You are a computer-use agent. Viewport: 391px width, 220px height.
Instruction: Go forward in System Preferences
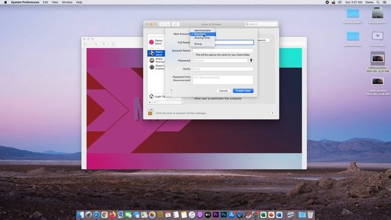[167, 24]
